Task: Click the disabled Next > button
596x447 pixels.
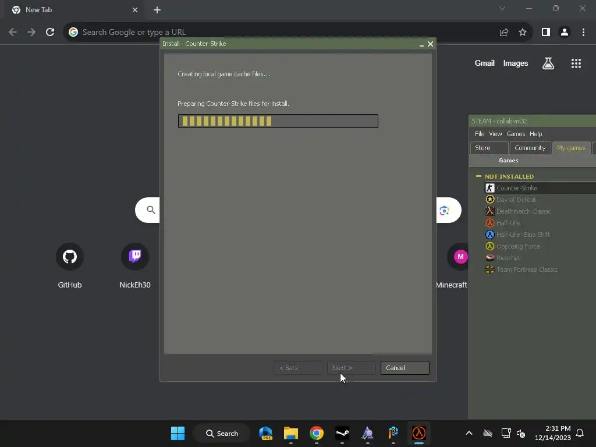Action: click(351, 368)
